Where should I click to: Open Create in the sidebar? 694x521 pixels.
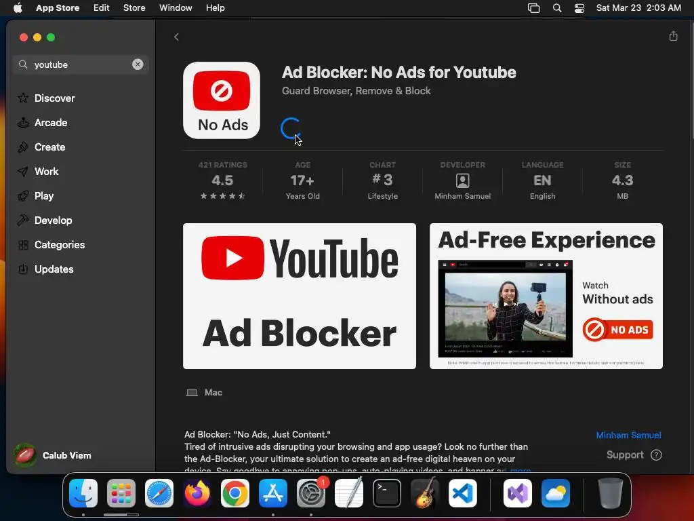tap(81, 147)
